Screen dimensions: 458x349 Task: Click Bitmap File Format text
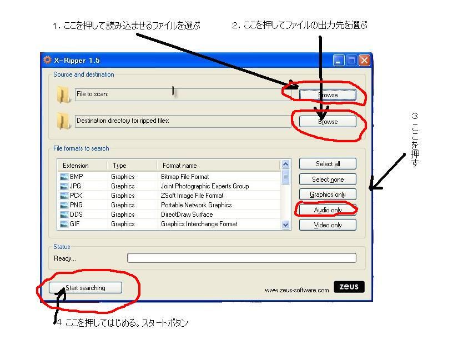(185, 177)
